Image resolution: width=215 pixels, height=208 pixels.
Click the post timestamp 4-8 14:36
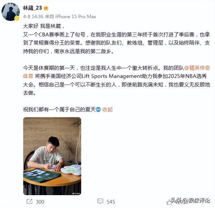click(33, 17)
